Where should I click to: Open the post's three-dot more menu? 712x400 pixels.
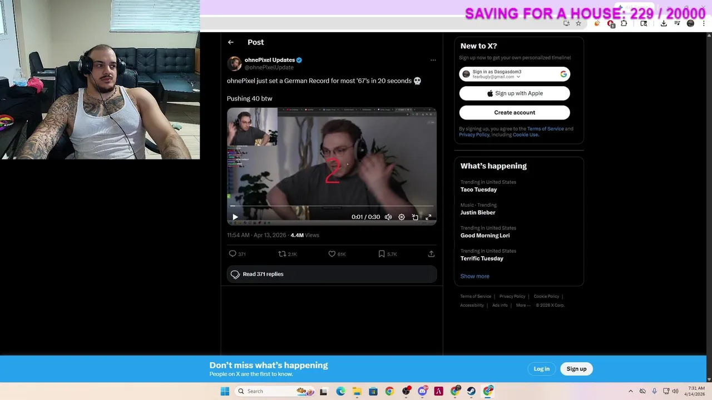pos(433,60)
